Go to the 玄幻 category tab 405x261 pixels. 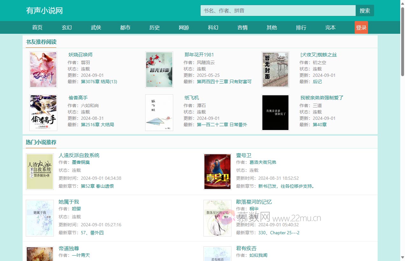(67, 28)
